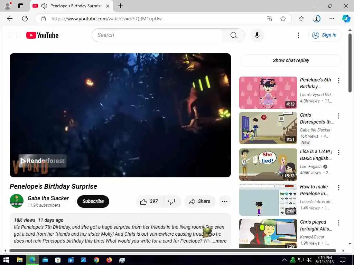Close the Penelope's Birthday Surprise tab
Viewport: 354px width, 265px height.
coord(108,6)
